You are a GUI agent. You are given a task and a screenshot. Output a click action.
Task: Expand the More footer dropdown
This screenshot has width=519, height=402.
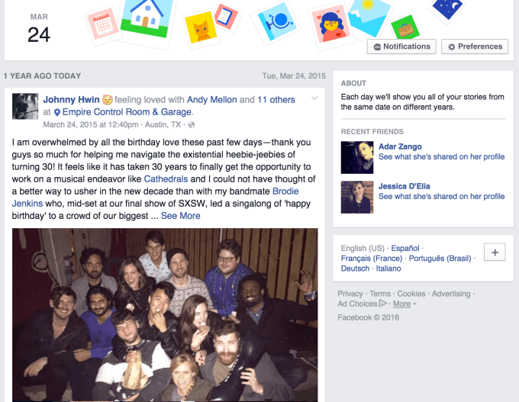click(x=405, y=304)
